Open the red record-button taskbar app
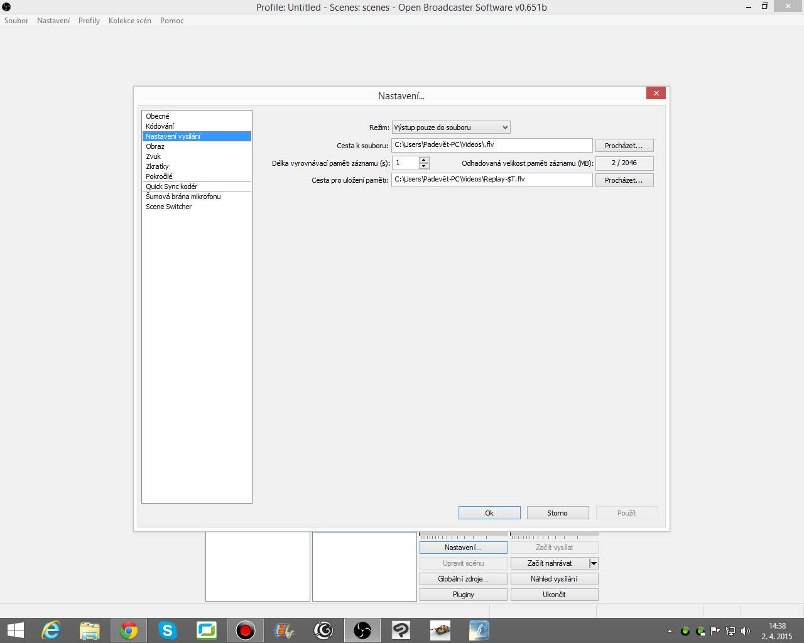804x643 pixels. (246, 630)
